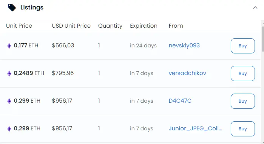264x144 pixels.
Task: Click the Quantity column header
Action: (x=110, y=26)
